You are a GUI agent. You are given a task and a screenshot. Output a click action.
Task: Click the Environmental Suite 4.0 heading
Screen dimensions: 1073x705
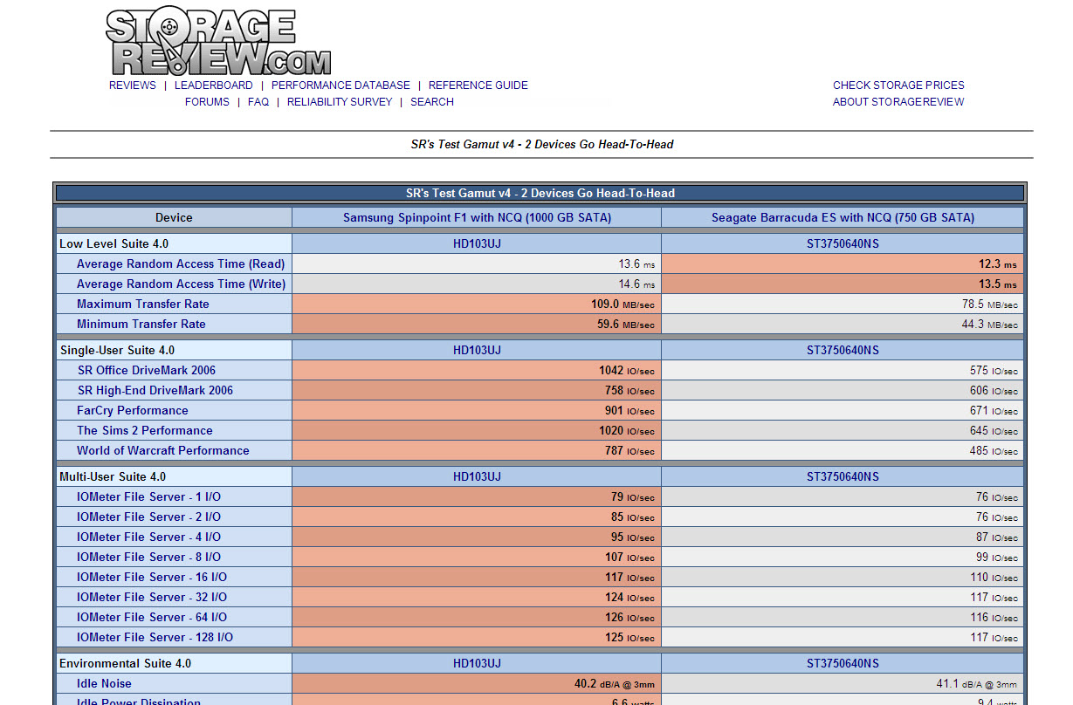[x=125, y=663]
